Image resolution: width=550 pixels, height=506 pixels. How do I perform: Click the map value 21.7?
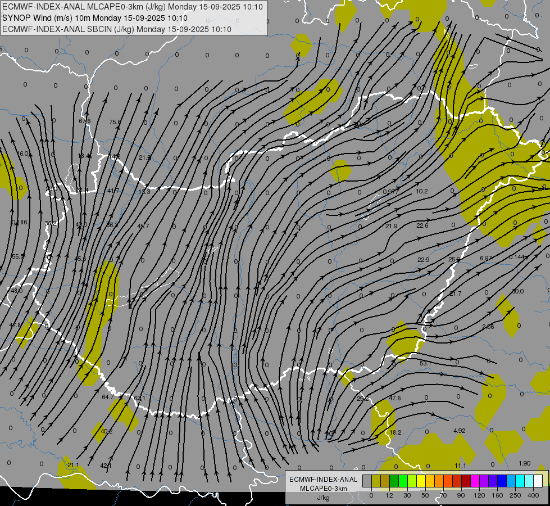(455, 293)
